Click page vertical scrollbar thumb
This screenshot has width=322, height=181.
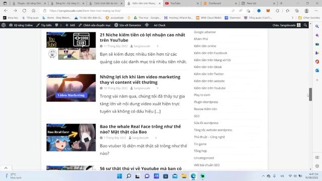point(310,95)
